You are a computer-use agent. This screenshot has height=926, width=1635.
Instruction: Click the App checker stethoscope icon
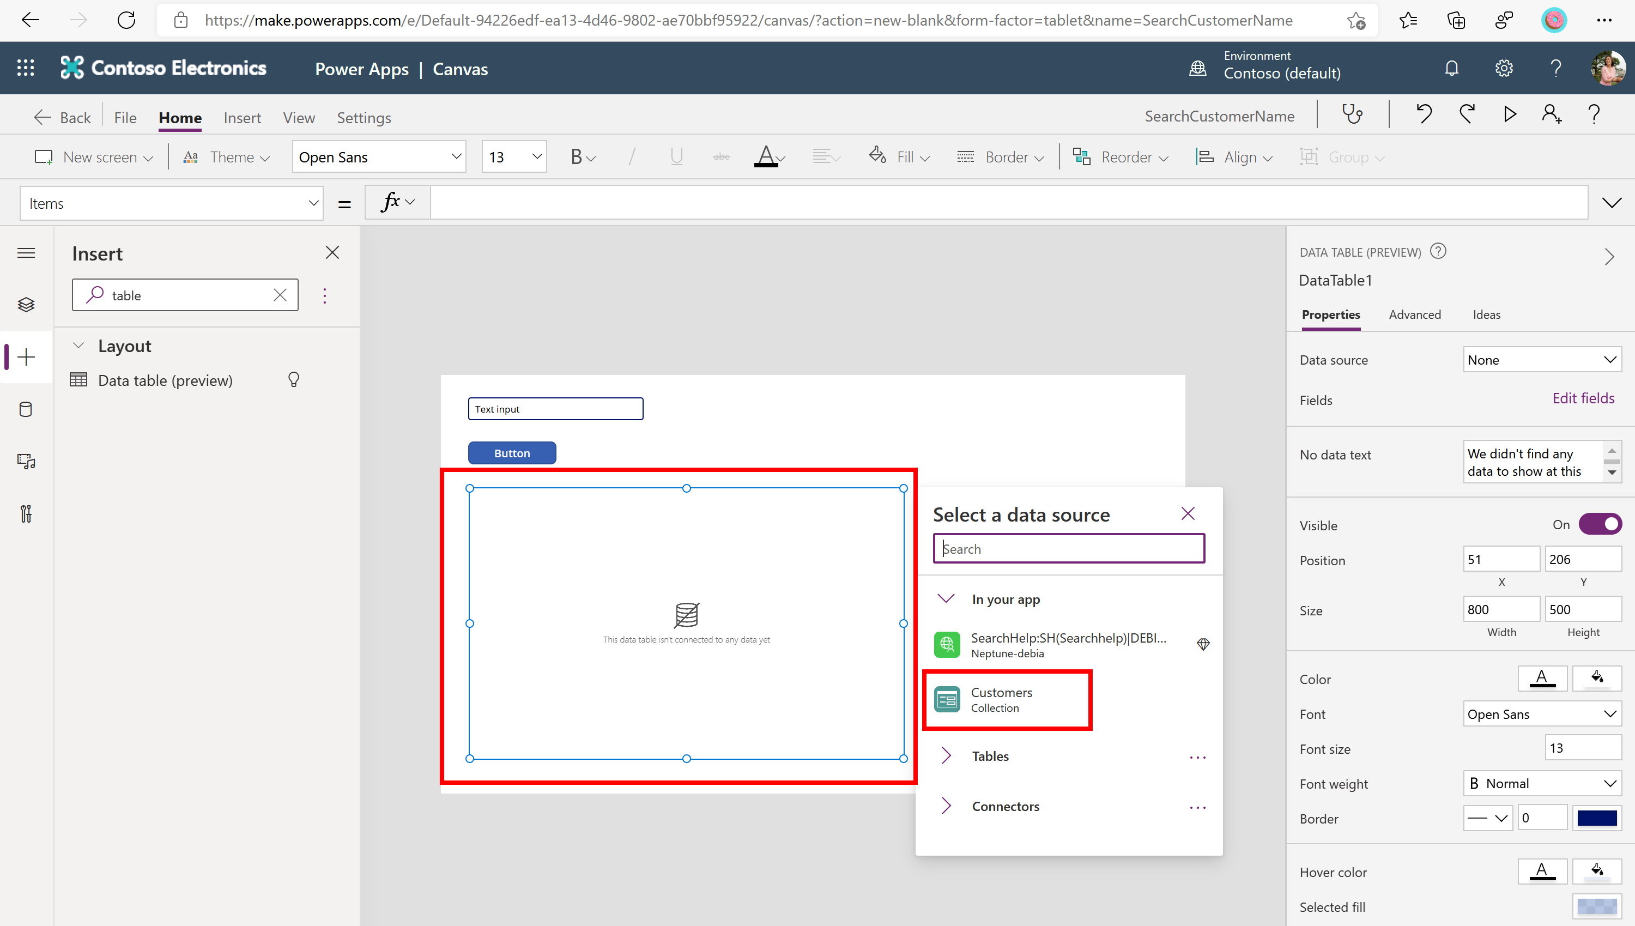tap(1352, 114)
